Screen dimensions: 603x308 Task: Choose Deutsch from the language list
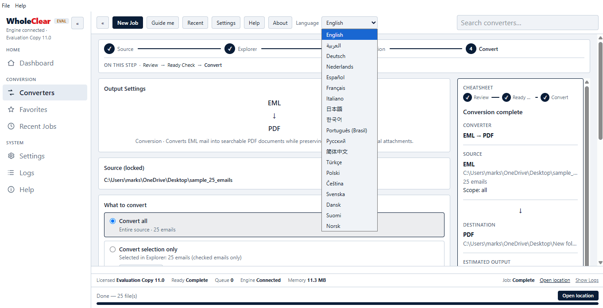pyautogui.click(x=349, y=56)
